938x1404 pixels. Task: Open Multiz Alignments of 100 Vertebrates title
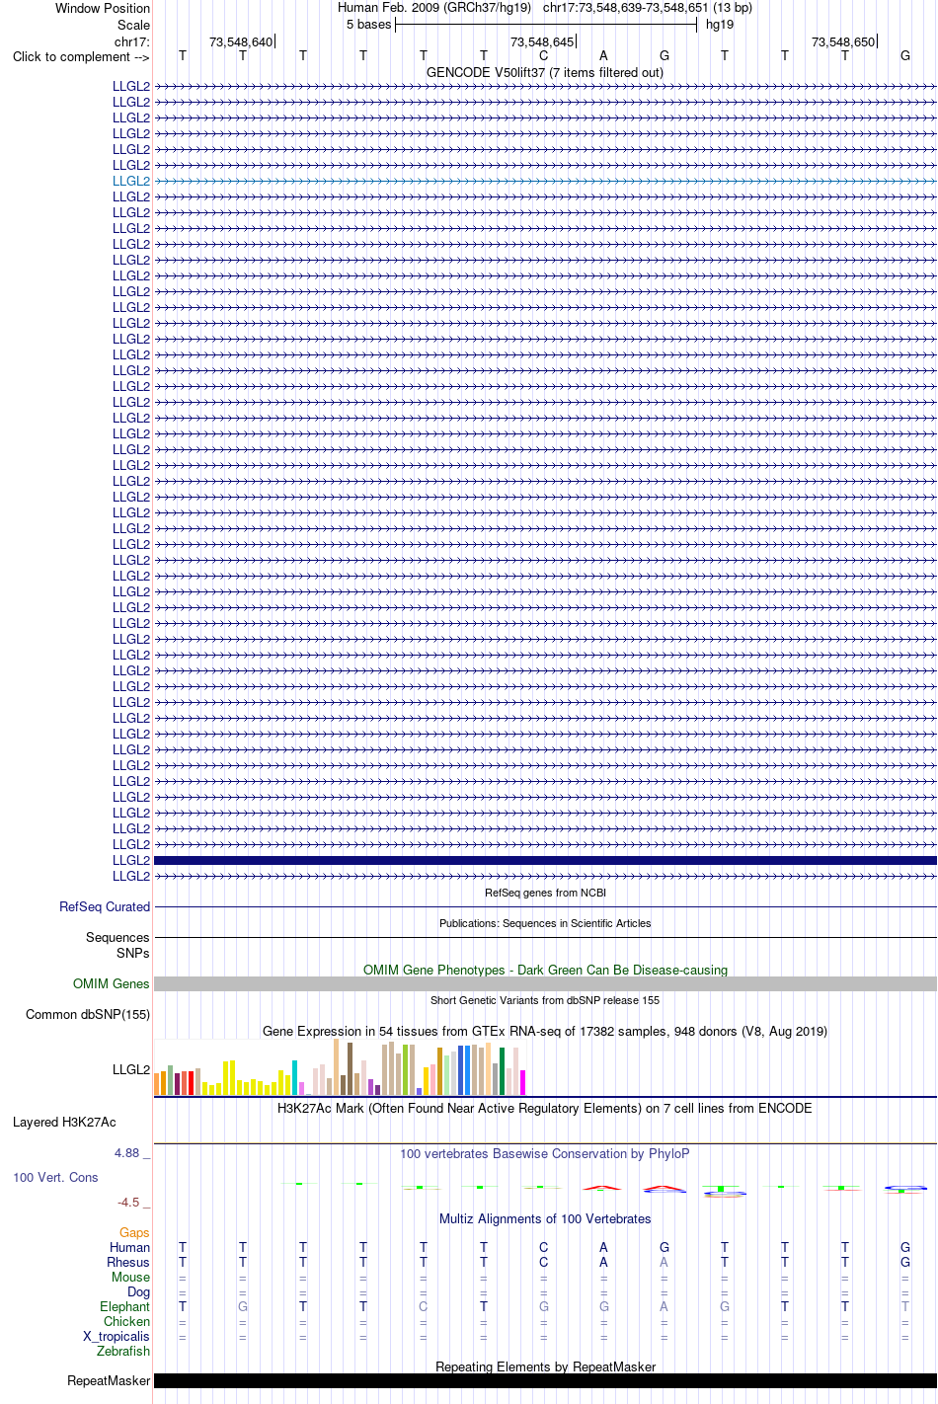coord(545,1218)
